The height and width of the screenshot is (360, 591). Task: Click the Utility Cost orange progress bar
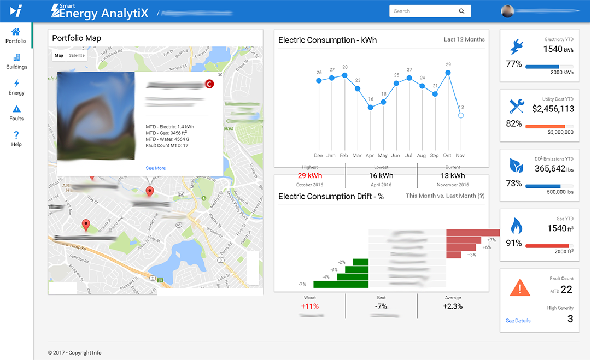pos(549,127)
